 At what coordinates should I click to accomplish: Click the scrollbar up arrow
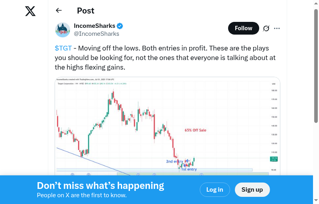click(x=316, y=3)
